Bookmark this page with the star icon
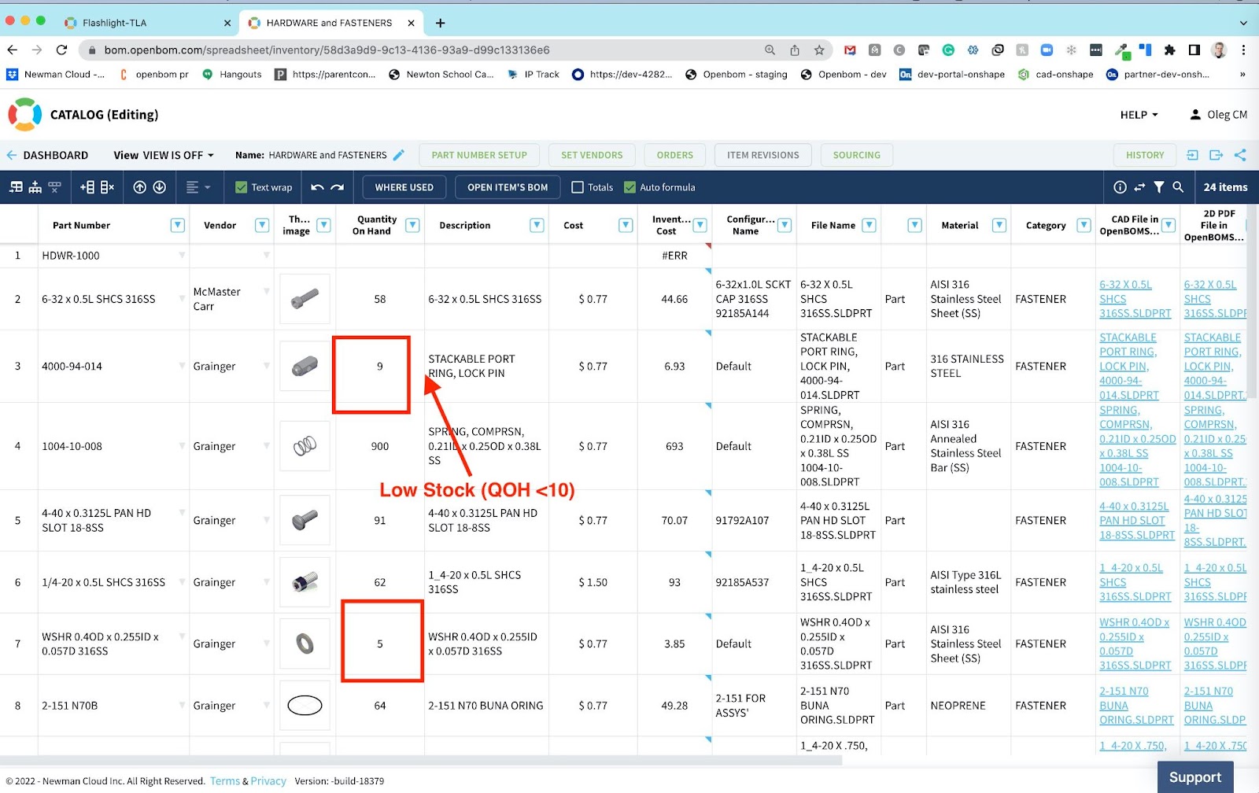This screenshot has height=793, width=1259. [x=819, y=50]
